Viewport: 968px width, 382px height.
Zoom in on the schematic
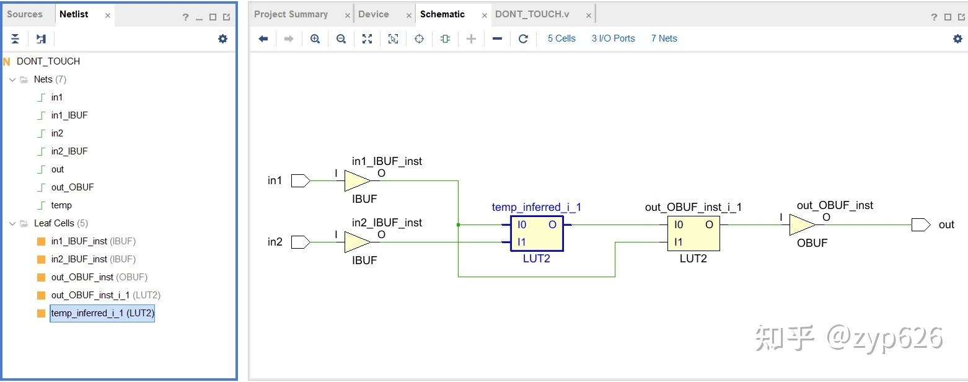(x=315, y=38)
